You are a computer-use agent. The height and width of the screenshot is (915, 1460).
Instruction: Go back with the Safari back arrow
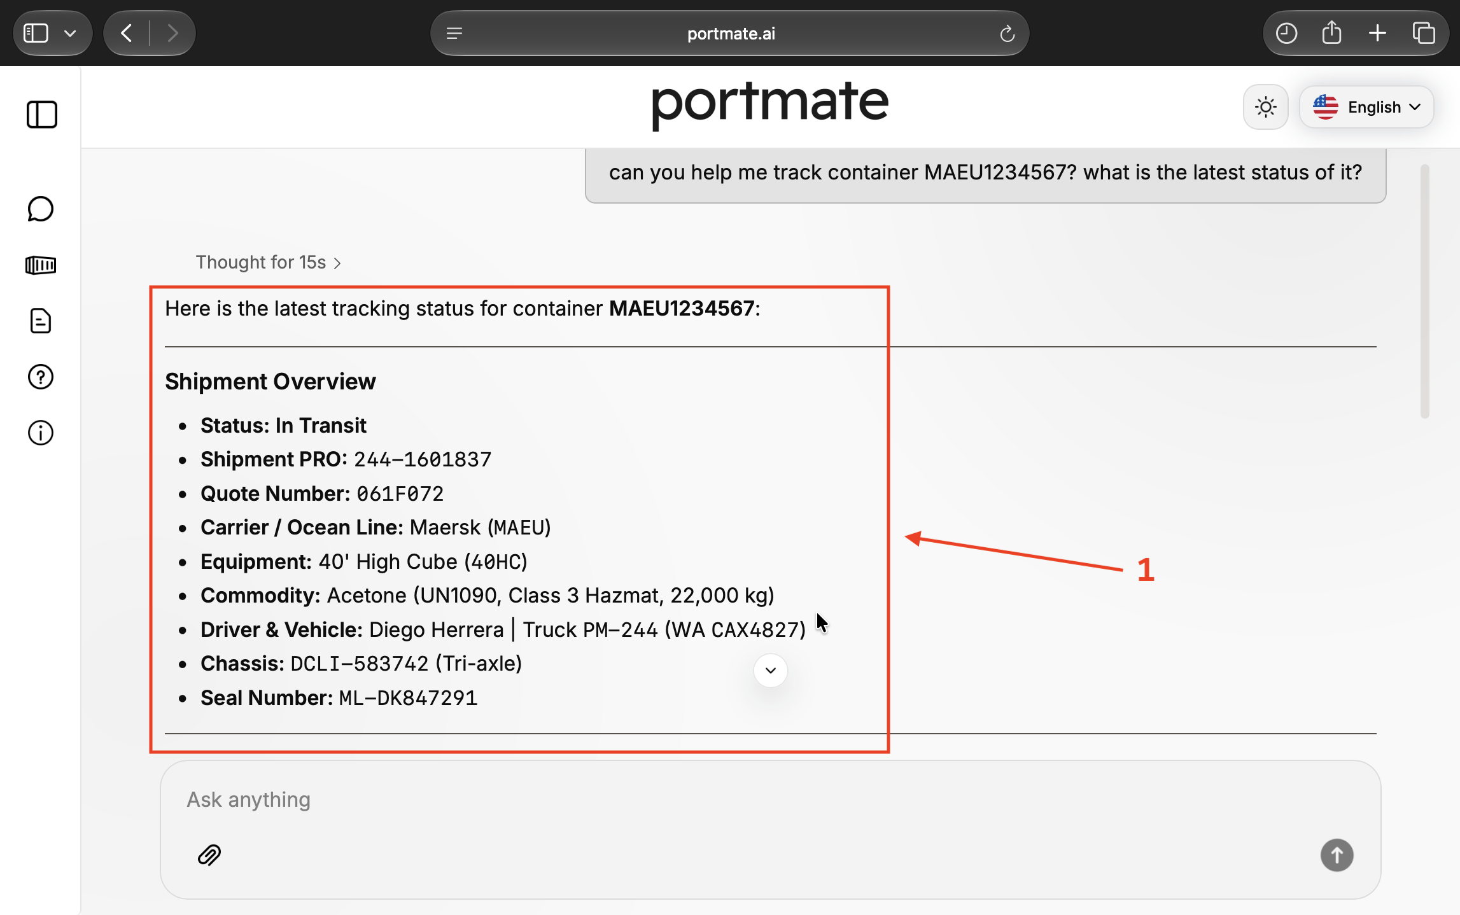[127, 33]
